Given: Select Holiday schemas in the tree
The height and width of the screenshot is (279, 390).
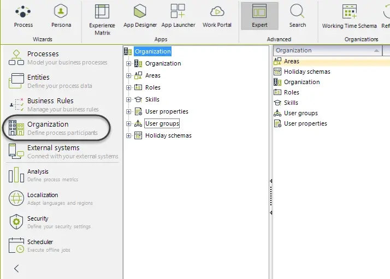Looking at the screenshot, I should pos(168,135).
